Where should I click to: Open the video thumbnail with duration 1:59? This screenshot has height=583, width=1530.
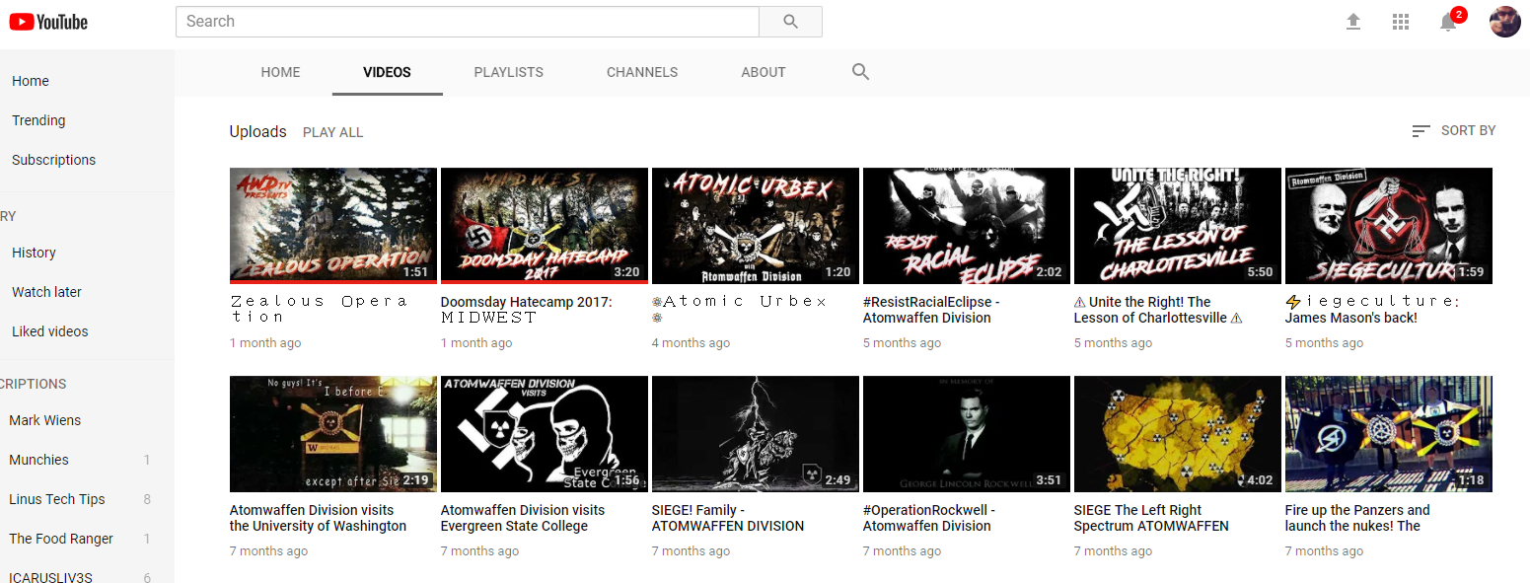tap(1388, 226)
